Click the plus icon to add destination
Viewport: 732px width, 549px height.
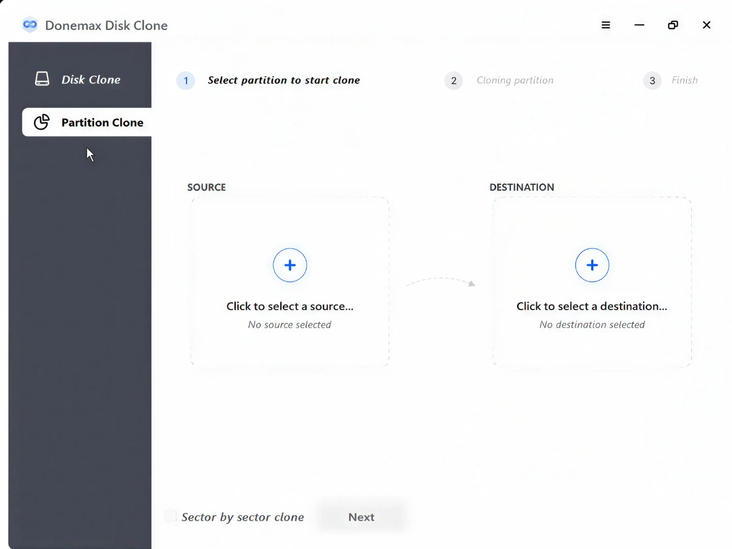pyautogui.click(x=592, y=265)
